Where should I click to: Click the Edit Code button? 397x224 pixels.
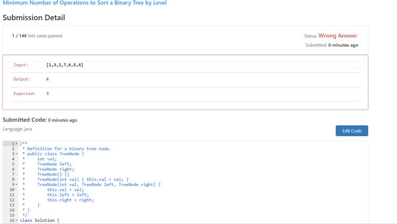coord(351,131)
